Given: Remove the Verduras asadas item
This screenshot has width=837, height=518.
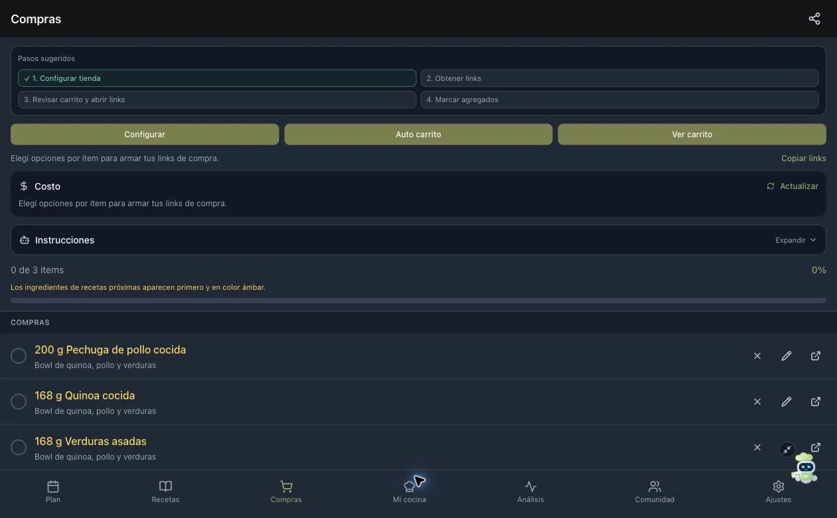Looking at the screenshot, I should (x=757, y=448).
